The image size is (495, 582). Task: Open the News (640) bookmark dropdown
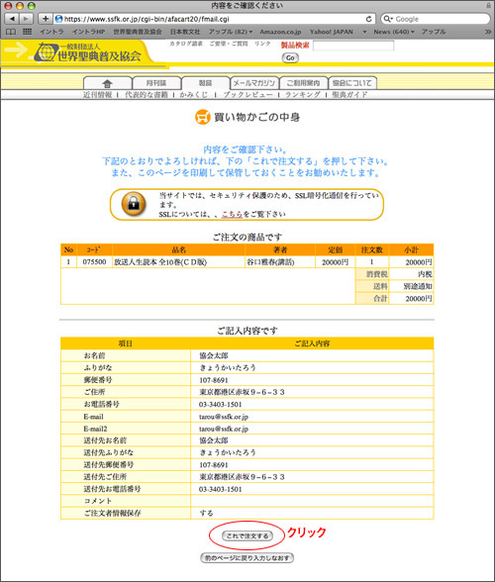click(394, 32)
